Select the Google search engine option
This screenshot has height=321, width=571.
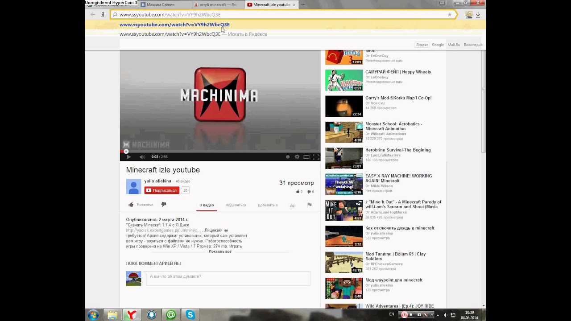(x=438, y=45)
